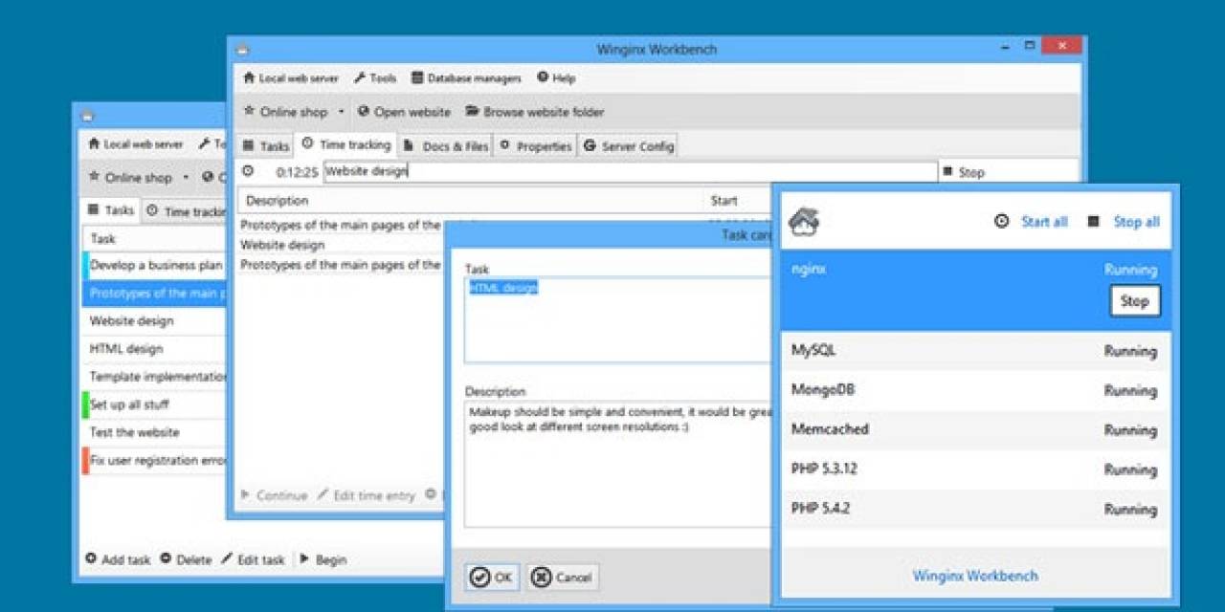Click the Browse website folder icon
This screenshot has width=1225, height=612.
[x=470, y=112]
